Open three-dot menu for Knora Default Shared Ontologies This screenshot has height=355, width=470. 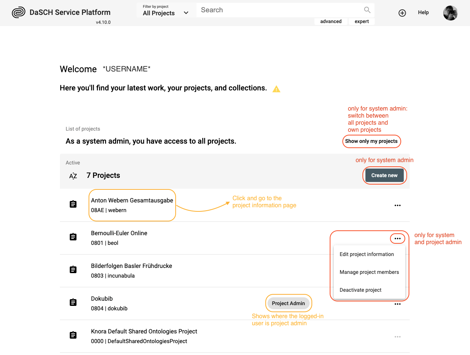click(397, 337)
